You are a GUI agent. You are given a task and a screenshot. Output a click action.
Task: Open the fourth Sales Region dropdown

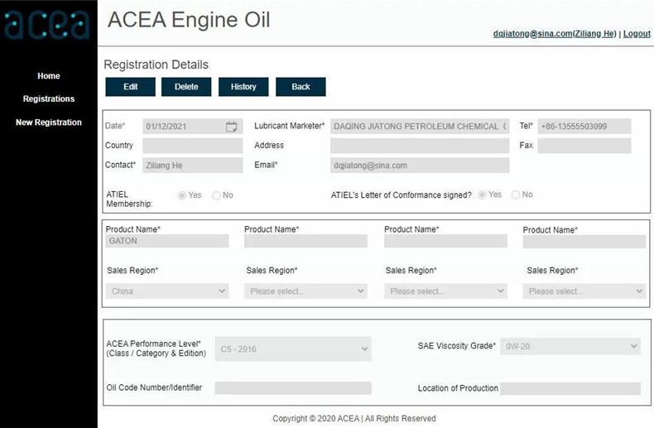[x=584, y=291]
